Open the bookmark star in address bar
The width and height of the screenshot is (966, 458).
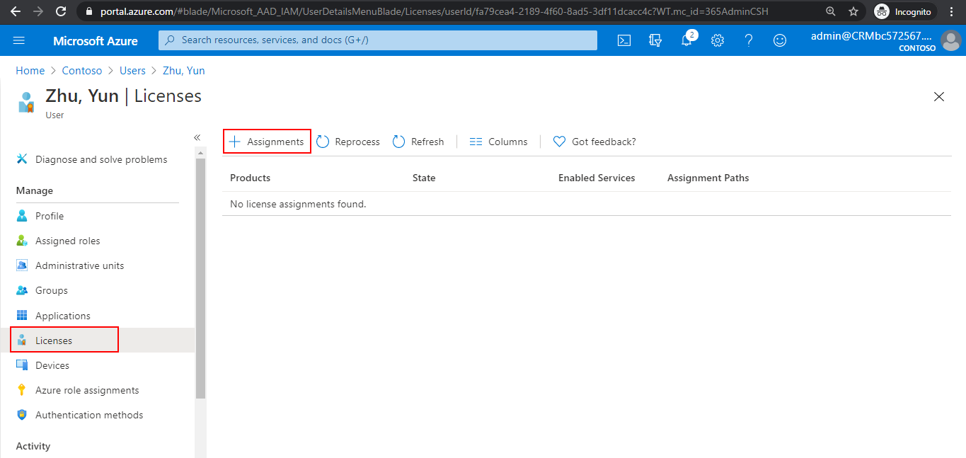point(853,11)
